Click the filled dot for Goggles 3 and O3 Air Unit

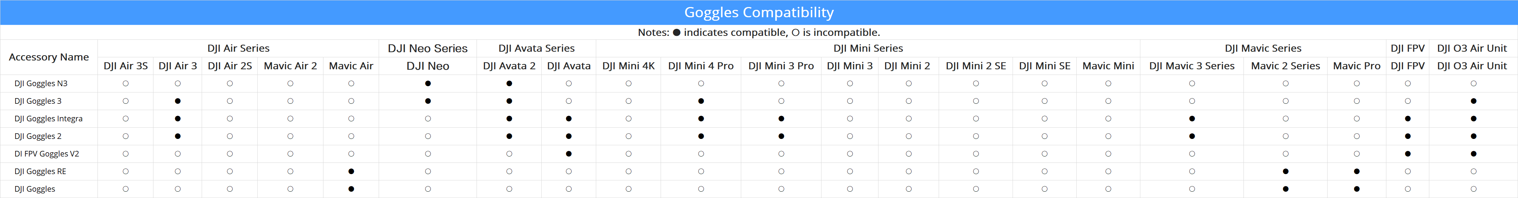click(x=1473, y=101)
